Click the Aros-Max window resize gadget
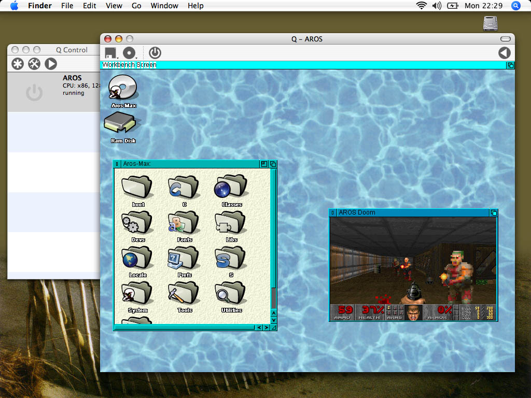Image resolution: width=531 pixels, height=398 pixels. [274, 328]
